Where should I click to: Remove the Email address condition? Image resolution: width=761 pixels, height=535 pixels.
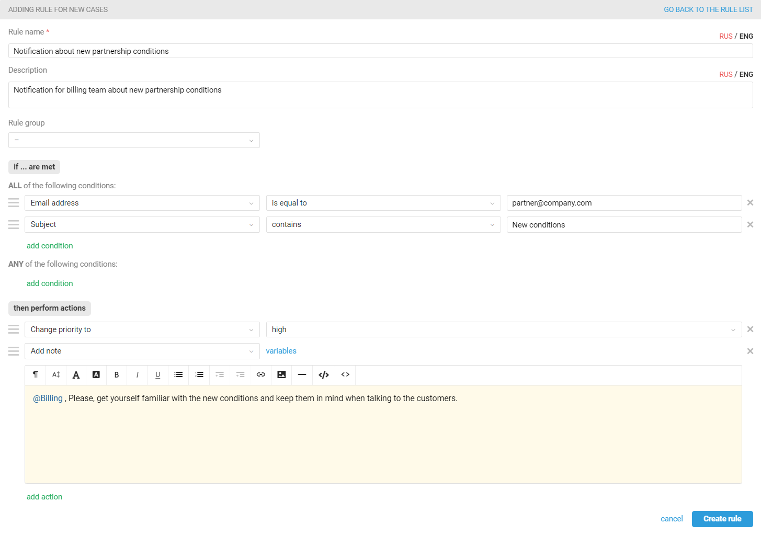coord(750,203)
